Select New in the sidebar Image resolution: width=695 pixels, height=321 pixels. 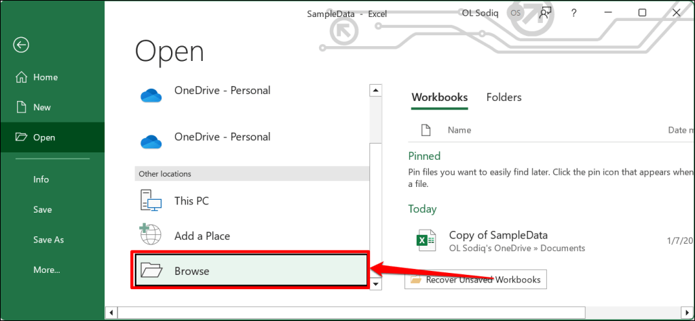[42, 107]
